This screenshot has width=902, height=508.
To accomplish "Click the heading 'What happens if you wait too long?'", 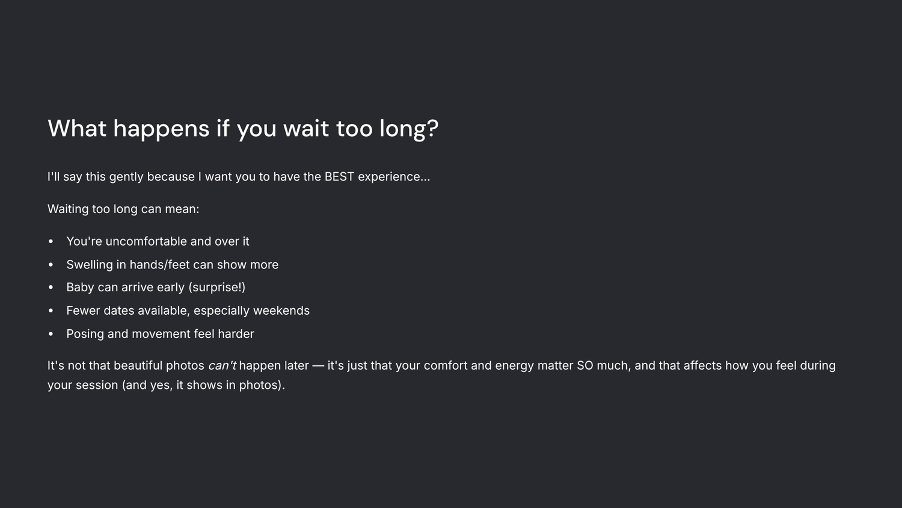I will 243,129.
